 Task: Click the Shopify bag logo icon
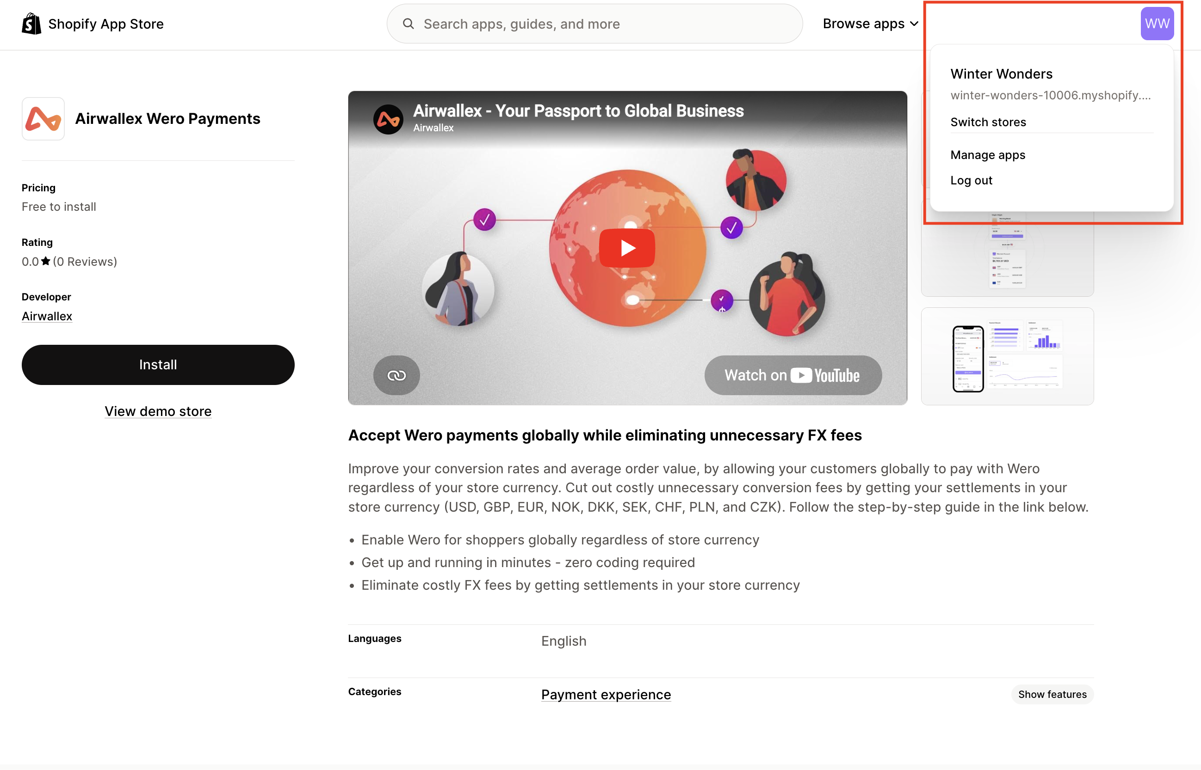click(x=31, y=24)
